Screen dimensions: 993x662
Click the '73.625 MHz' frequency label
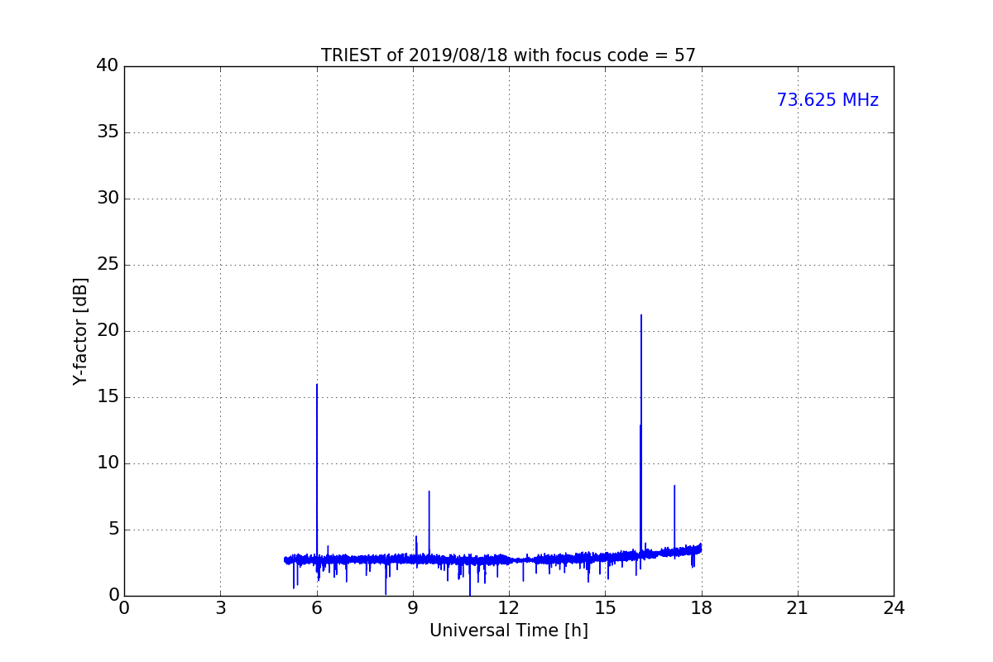coord(827,100)
